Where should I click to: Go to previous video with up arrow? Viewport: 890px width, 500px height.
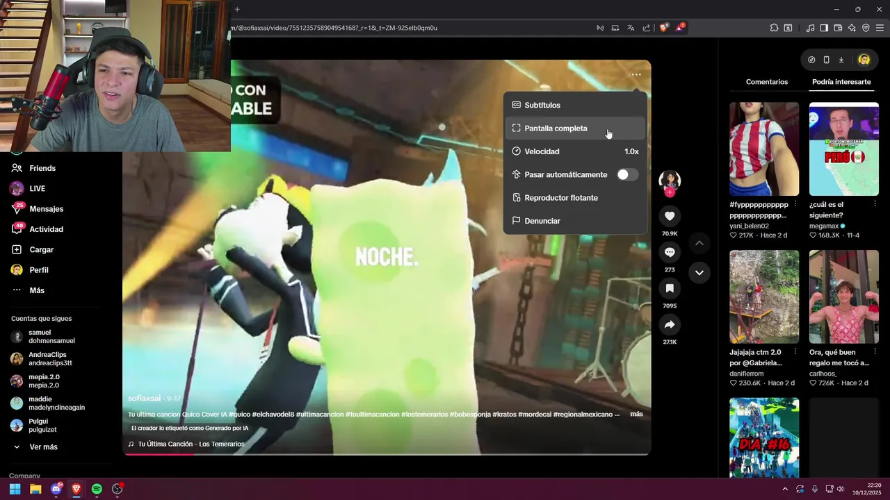[x=699, y=243]
